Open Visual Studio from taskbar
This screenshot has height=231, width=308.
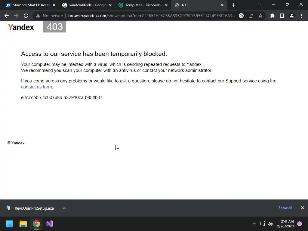pos(50,224)
